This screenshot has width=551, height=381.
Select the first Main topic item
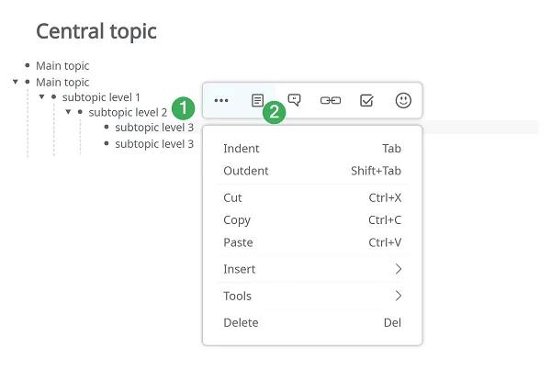click(x=62, y=66)
